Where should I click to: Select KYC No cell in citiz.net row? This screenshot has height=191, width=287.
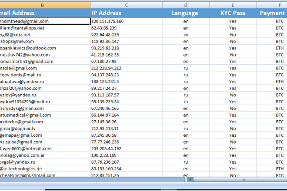point(233,35)
